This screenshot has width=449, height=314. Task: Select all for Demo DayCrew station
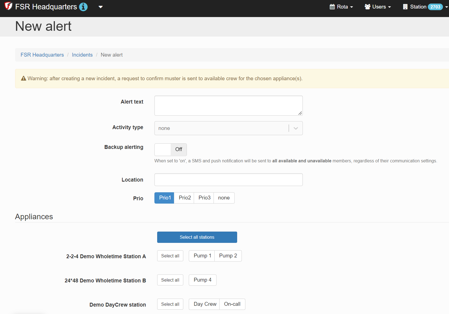point(170,304)
